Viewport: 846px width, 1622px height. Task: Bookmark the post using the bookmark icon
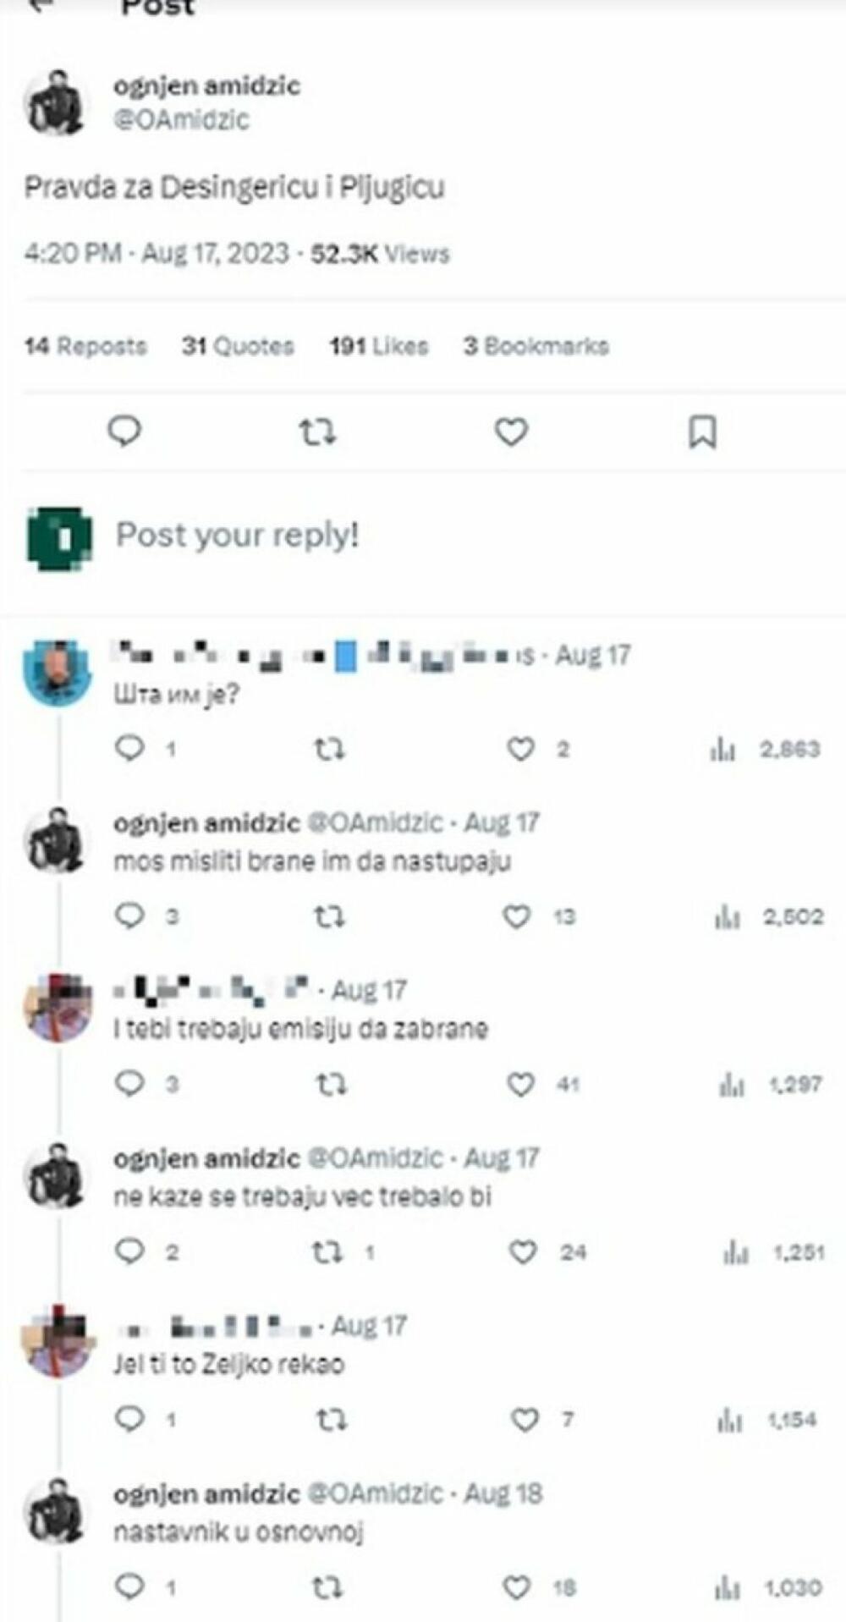[703, 432]
